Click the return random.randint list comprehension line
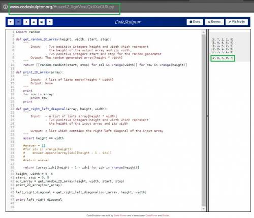The height and width of the screenshot is (218, 254). click(x=105, y=65)
